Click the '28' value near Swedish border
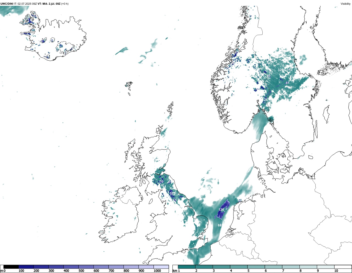 [x=266, y=100]
